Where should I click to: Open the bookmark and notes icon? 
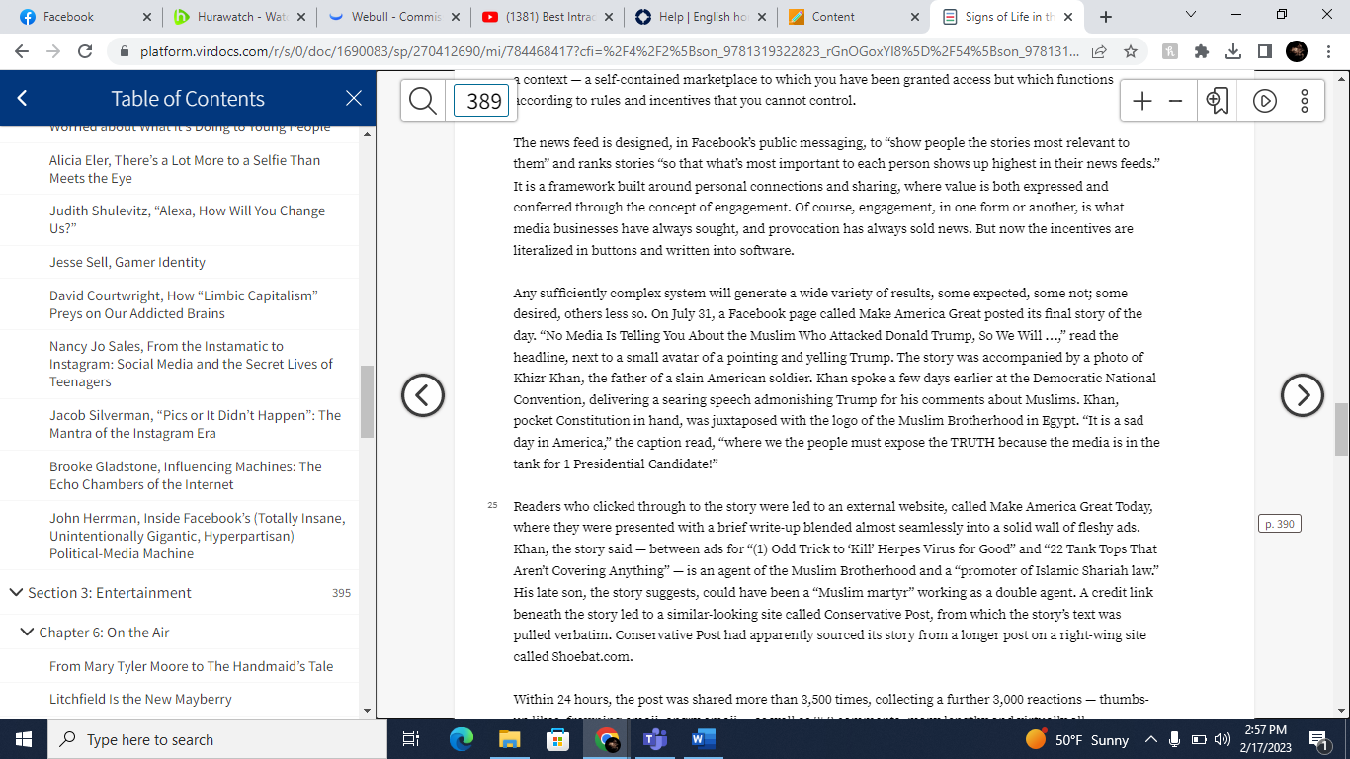click(1218, 101)
